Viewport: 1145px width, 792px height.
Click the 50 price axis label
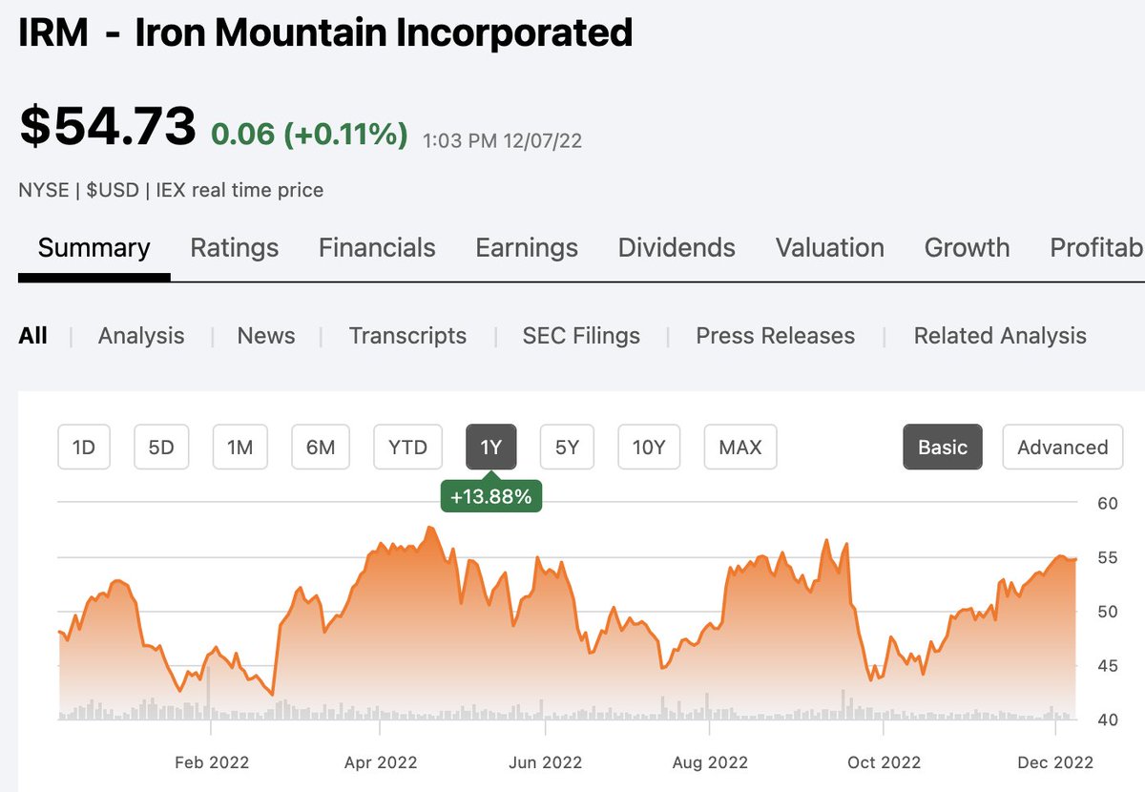(x=1107, y=611)
